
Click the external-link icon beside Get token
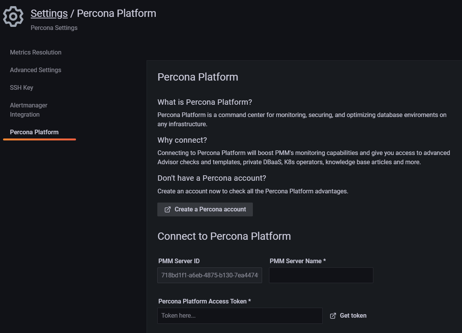coord(333,316)
